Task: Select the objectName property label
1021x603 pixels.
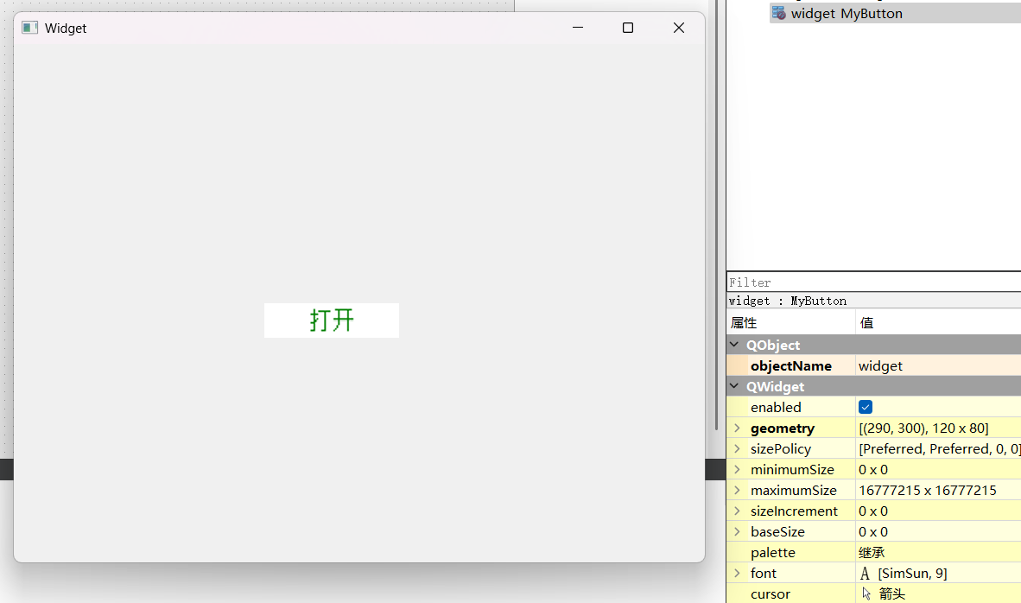Action: [790, 366]
